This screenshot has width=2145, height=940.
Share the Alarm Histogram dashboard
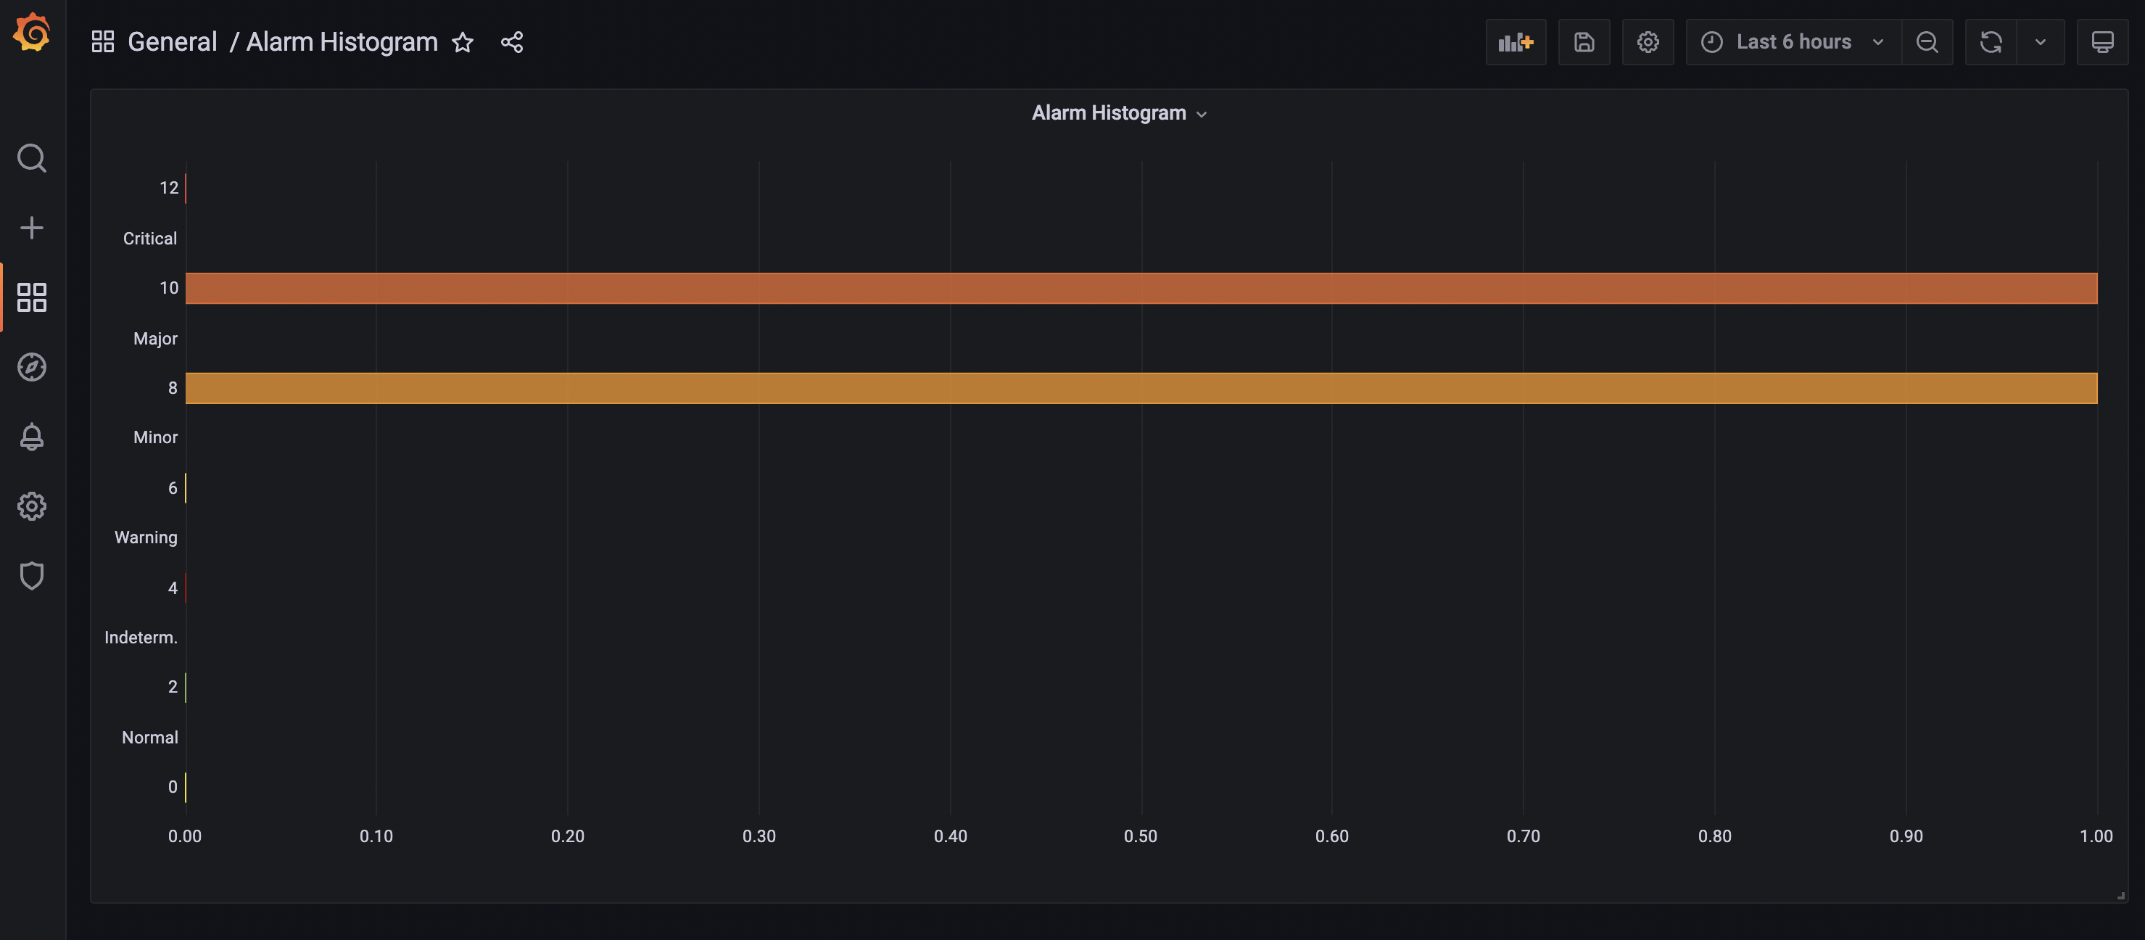point(511,41)
